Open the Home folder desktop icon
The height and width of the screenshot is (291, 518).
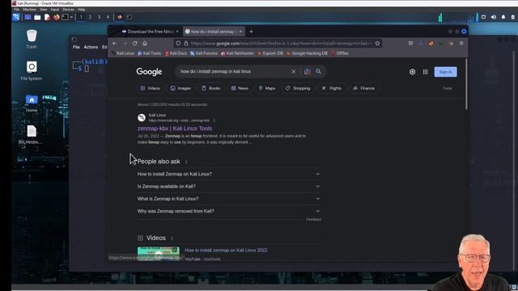[32, 103]
